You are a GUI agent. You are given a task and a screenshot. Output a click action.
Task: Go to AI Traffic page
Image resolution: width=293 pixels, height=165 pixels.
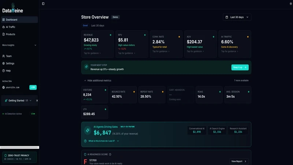pos(19,27)
